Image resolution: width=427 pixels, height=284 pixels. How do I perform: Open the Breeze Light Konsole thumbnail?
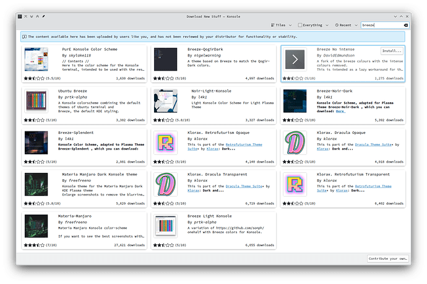(165, 226)
